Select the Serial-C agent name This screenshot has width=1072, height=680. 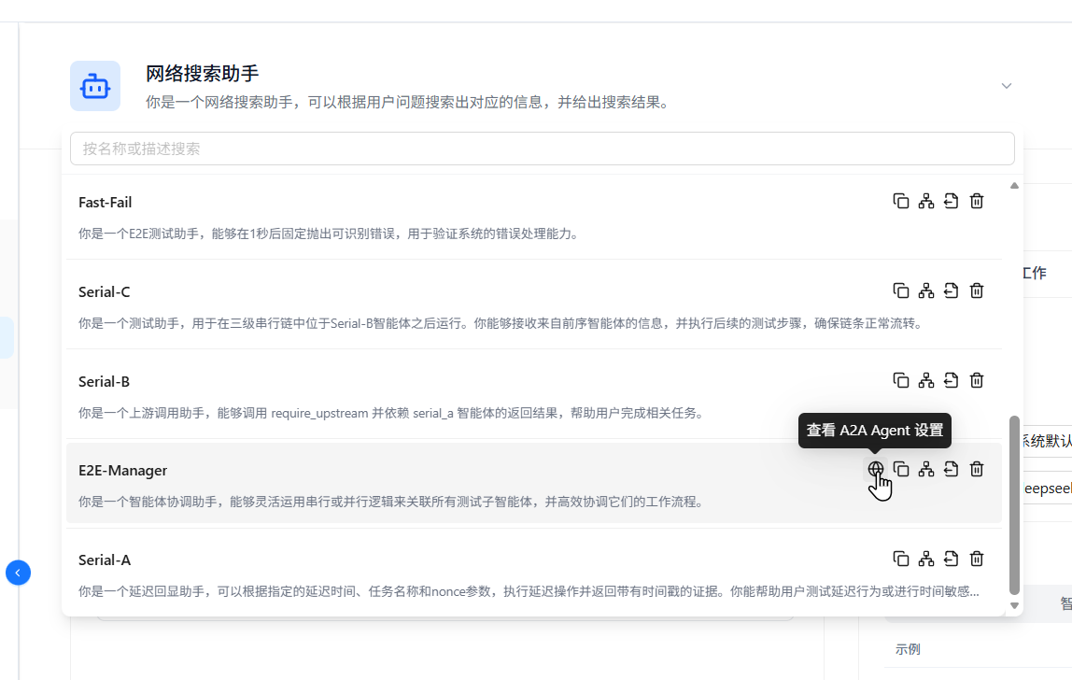click(x=104, y=292)
